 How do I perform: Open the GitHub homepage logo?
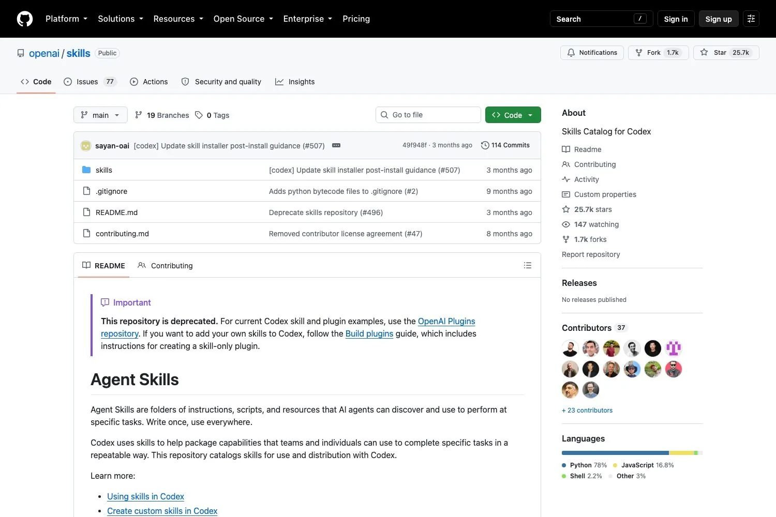point(25,19)
